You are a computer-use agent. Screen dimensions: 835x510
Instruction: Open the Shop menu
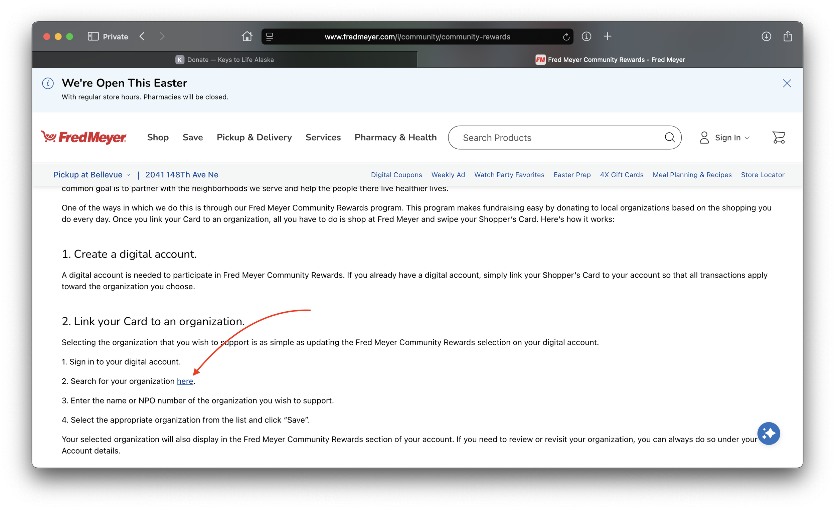tap(158, 137)
